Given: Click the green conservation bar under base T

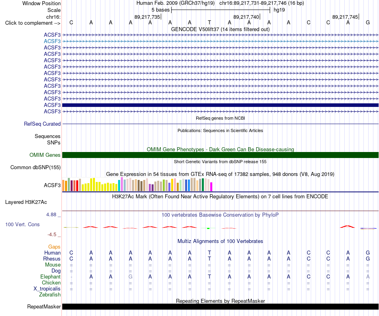Looking at the screenshot, I should tap(208, 228).
